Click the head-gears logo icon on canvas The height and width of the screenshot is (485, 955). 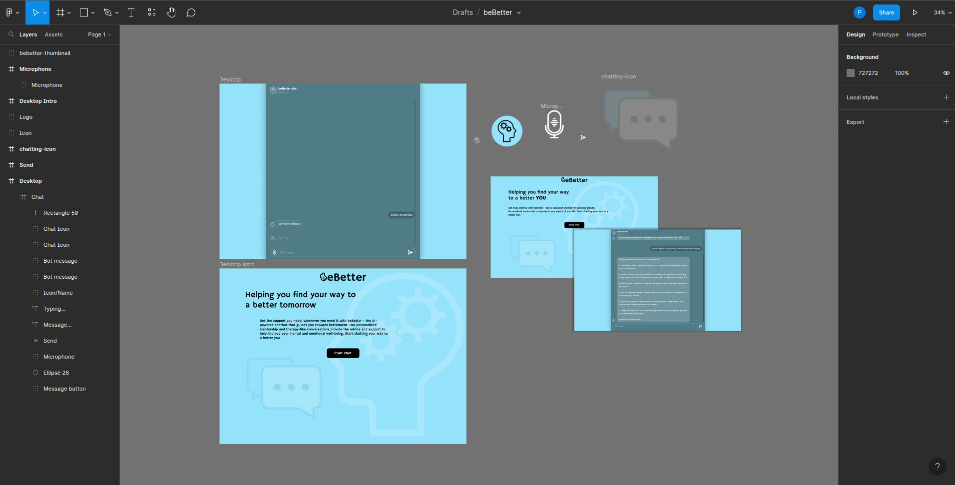coord(507,131)
